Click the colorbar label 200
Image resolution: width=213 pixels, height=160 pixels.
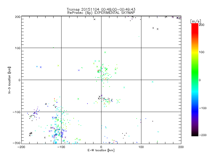(x=202, y=25)
